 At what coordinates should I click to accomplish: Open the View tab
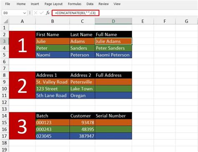117,4
